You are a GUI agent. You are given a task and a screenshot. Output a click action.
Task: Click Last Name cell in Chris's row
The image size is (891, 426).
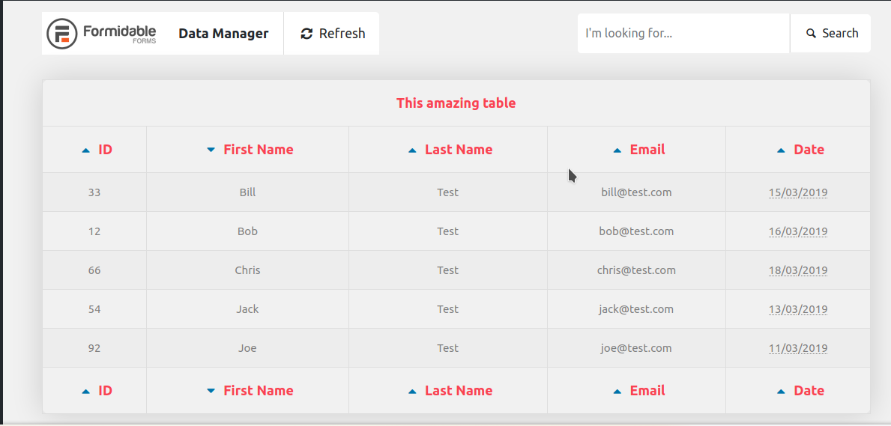tap(448, 270)
